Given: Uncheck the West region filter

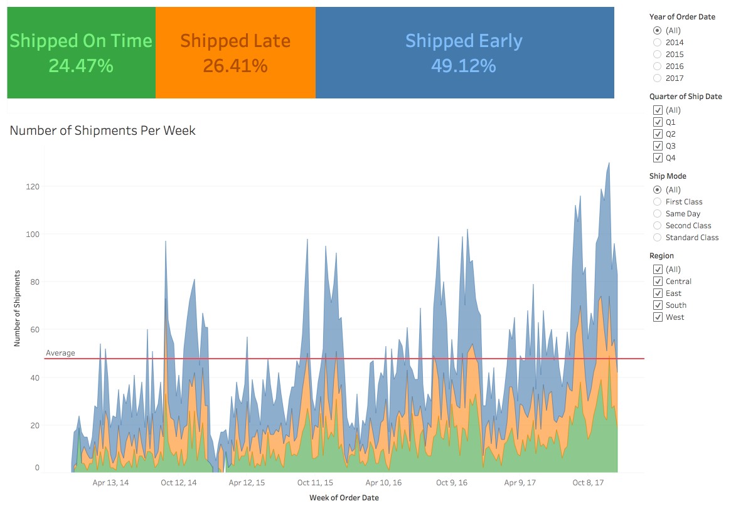Looking at the screenshot, I should click(658, 317).
